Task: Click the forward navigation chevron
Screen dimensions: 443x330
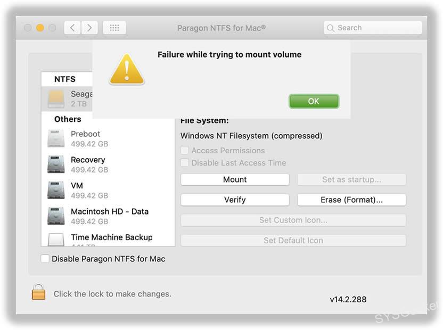Action: [x=89, y=27]
